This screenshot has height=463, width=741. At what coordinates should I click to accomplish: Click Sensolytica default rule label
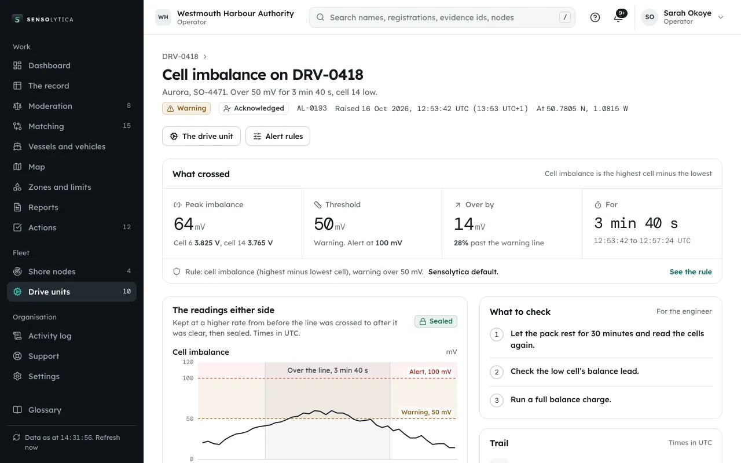463,271
